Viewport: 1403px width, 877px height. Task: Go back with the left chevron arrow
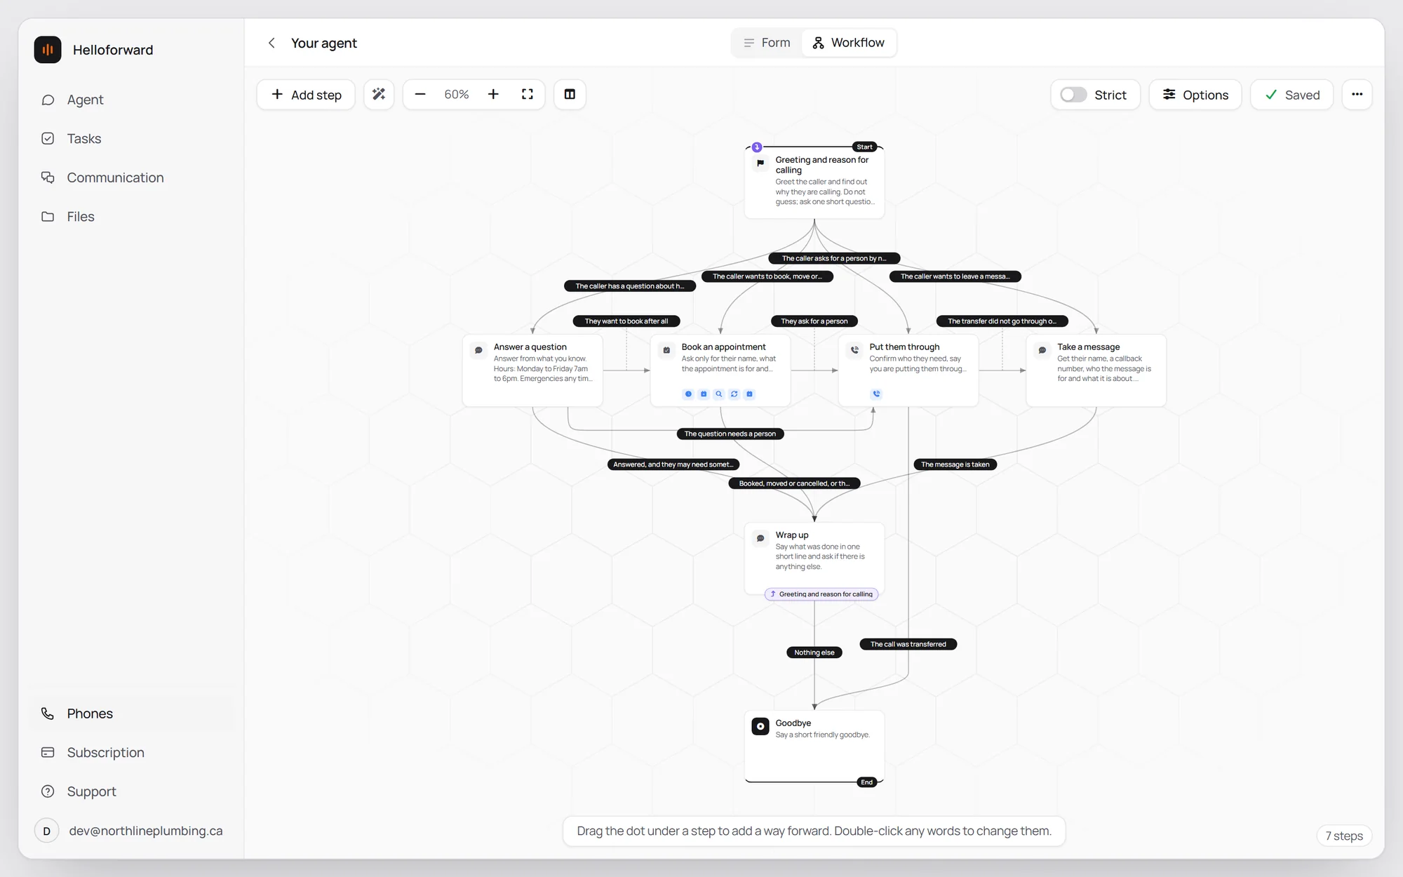(x=271, y=43)
